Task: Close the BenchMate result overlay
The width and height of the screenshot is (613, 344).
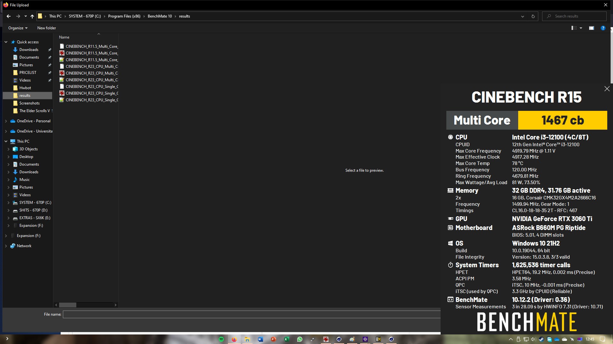Action: coord(607,89)
